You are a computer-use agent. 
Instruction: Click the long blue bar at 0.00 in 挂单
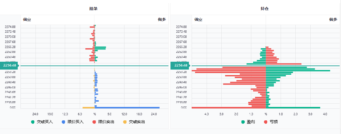click(127, 108)
